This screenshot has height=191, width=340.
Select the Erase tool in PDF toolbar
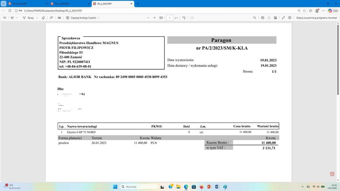tap(44, 18)
